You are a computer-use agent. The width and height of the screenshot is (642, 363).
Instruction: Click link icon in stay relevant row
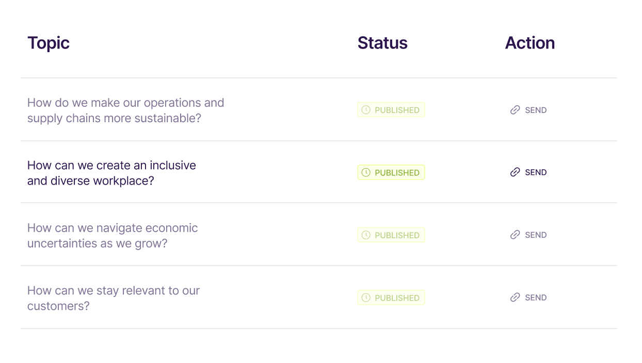(515, 298)
